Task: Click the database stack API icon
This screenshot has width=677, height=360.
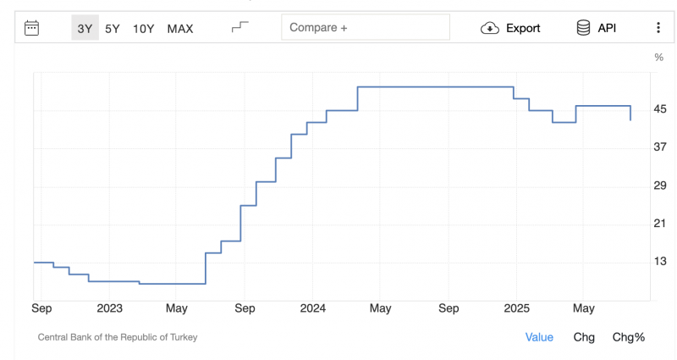Action: click(x=583, y=28)
